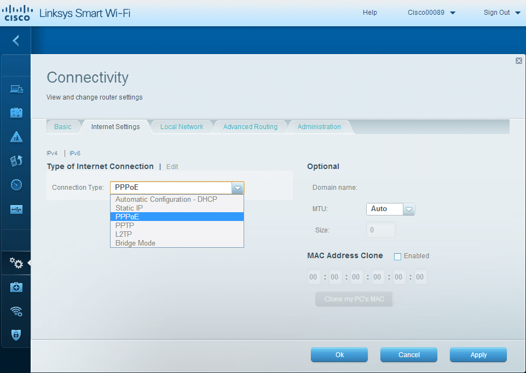Click the back arrow in sidebar
526x373 pixels.
coord(16,40)
